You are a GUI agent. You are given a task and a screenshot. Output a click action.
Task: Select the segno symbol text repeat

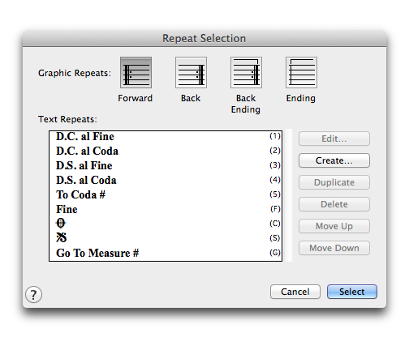(166, 238)
